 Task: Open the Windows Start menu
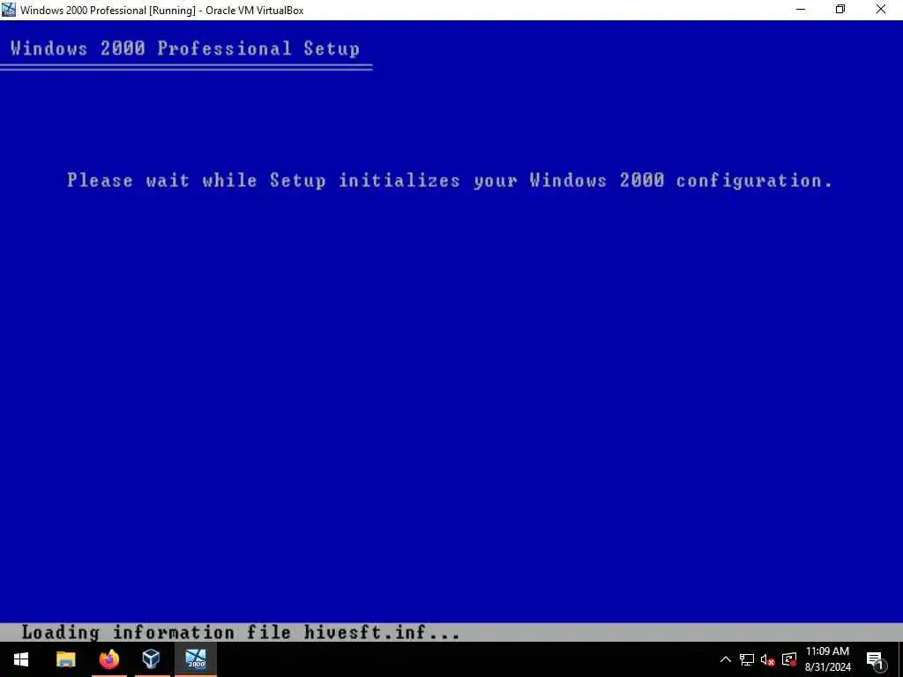tap(21, 659)
